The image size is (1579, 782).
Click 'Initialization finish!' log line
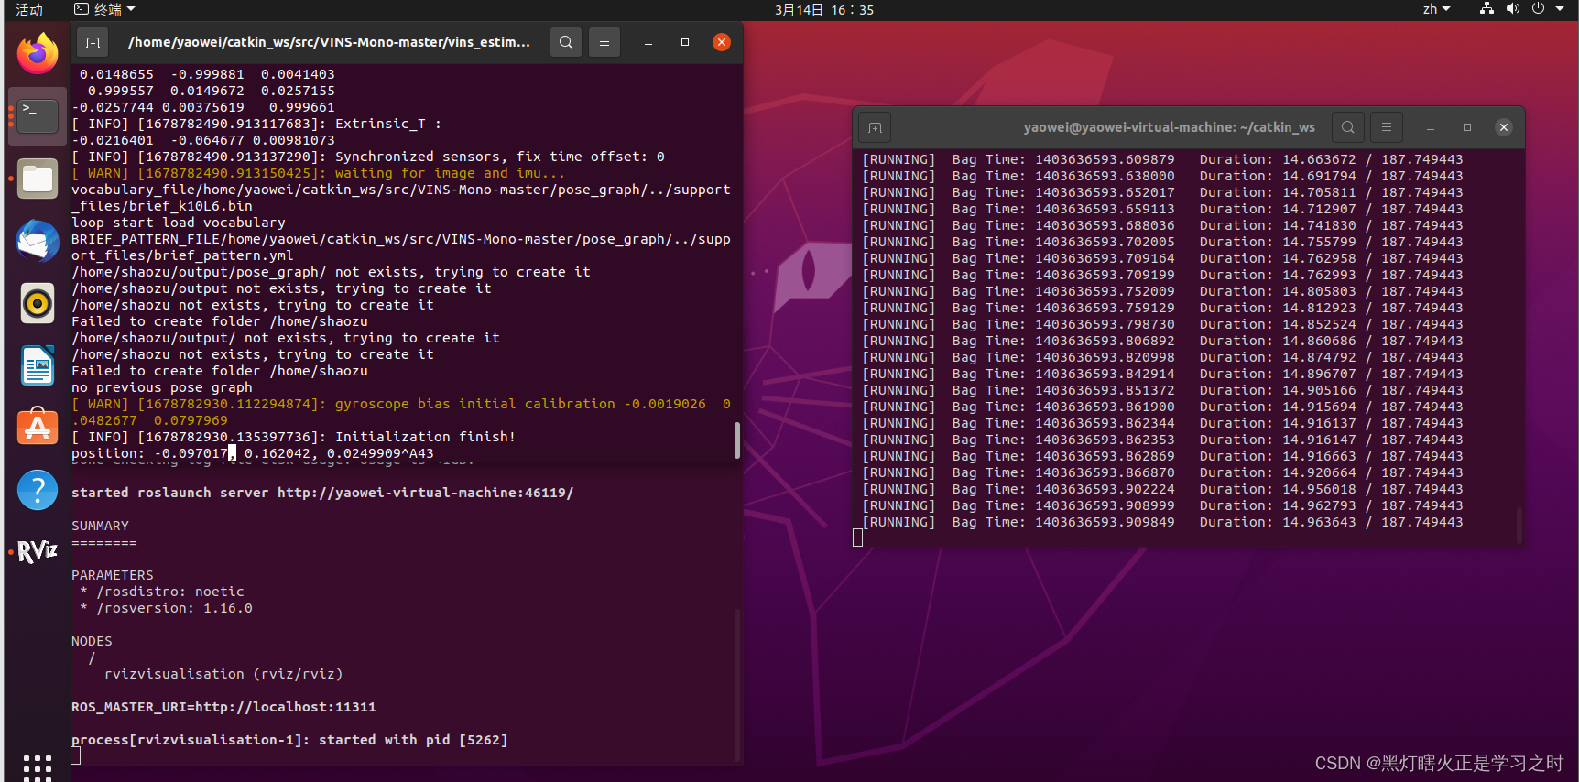coord(294,437)
